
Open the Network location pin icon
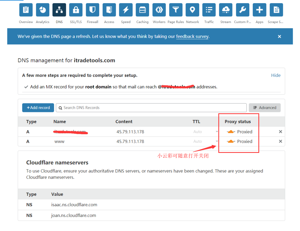pyautogui.click(x=192, y=10)
